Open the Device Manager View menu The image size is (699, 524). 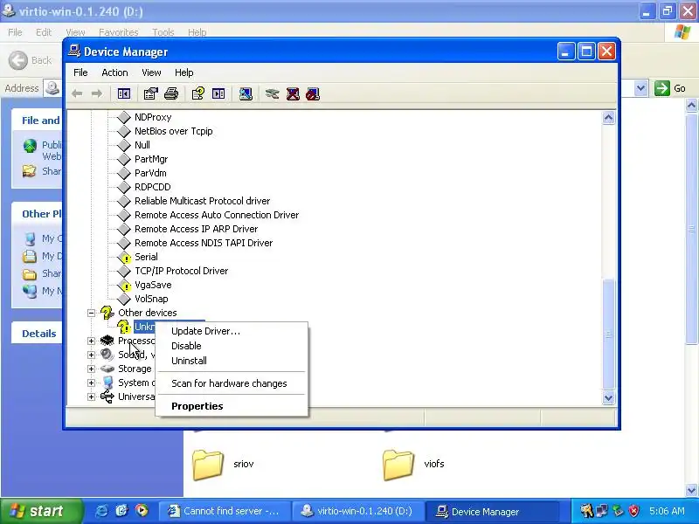click(x=151, y=72)
